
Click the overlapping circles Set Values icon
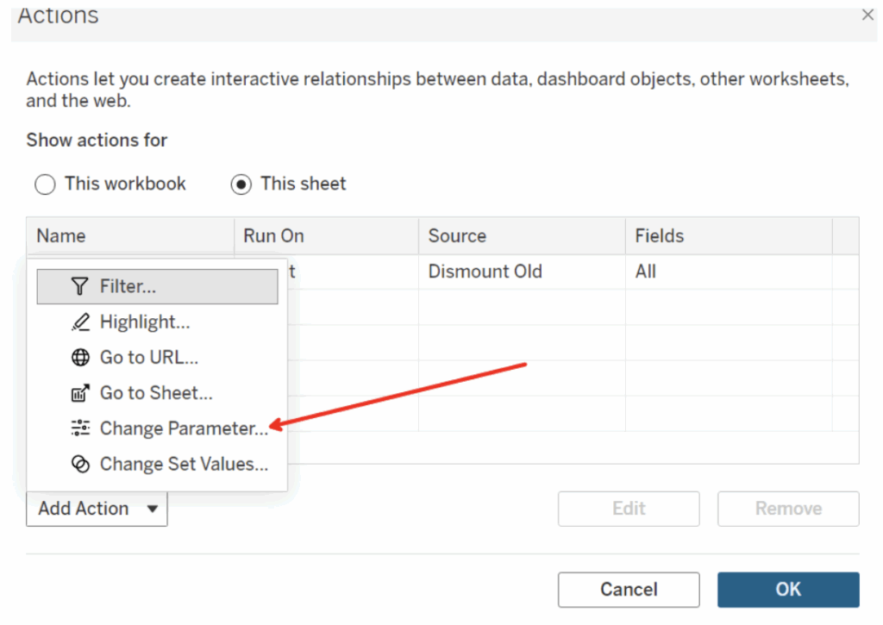pyautogui.click(x=80, y=464)
